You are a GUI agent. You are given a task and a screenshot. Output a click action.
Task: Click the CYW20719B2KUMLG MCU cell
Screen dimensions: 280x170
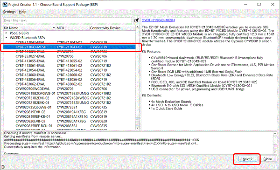click(73, 93)
